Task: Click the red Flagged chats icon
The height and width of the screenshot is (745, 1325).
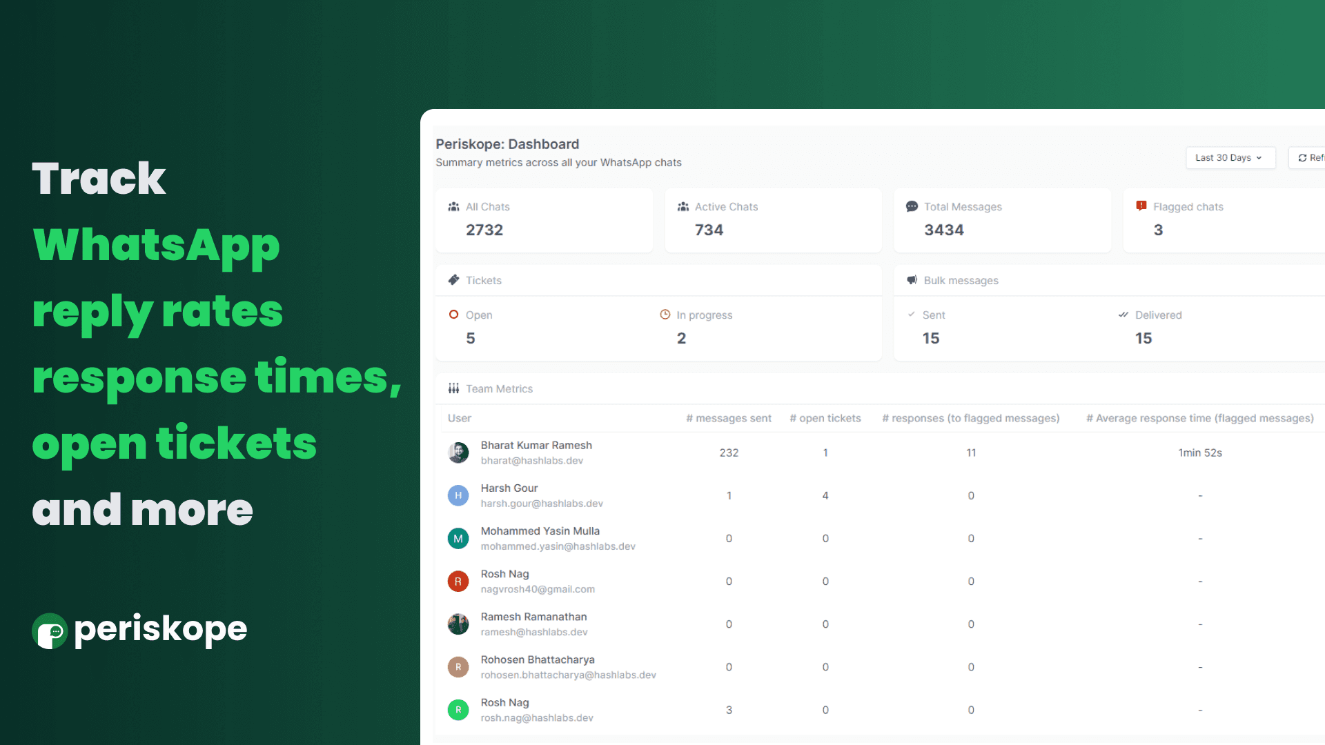Action: pyautogui.click(x=1141, y=206)
